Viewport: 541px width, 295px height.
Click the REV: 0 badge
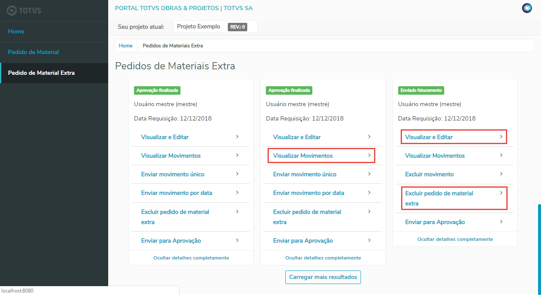click(238, 27)
